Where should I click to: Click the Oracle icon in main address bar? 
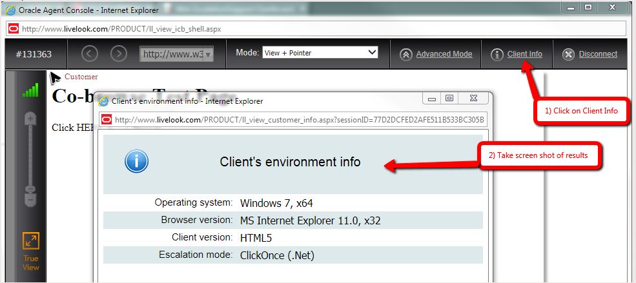click(x=14, y=29)
